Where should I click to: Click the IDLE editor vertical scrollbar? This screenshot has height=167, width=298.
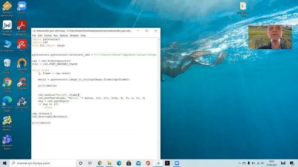click(x=159, y=98)
